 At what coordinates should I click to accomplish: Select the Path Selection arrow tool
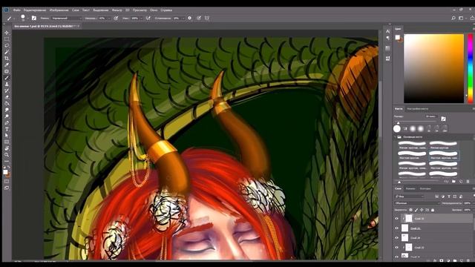7,136
